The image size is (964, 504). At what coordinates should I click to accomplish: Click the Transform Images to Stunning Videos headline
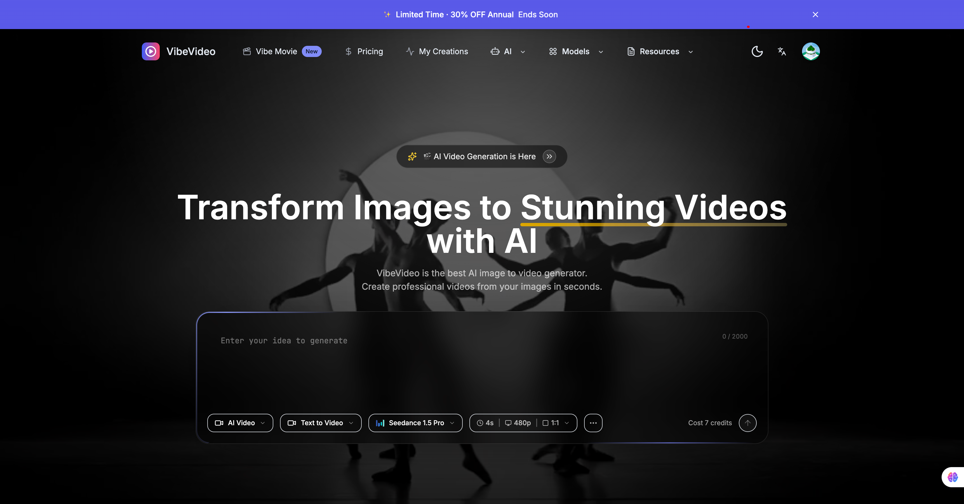point(482,224)
